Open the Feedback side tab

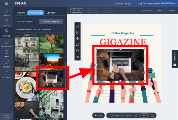(x=175, y=59)
